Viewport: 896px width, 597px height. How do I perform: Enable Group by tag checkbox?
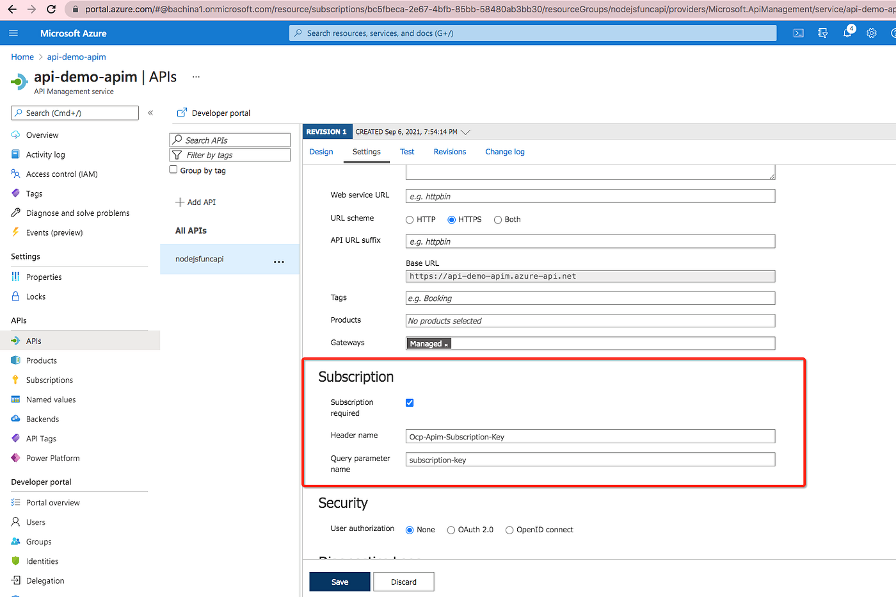click(x=173, y=170)
